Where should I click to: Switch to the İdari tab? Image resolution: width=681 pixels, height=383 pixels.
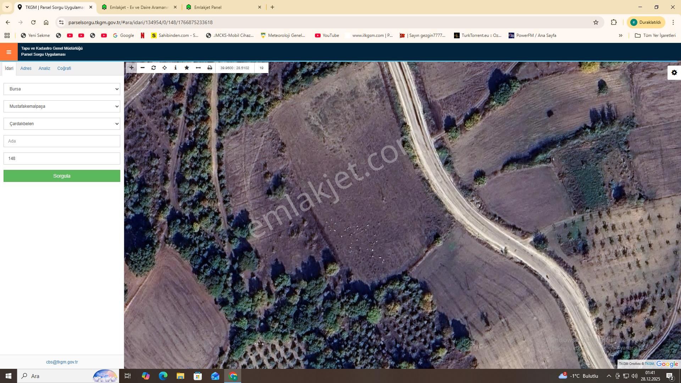tap(9, 68)
